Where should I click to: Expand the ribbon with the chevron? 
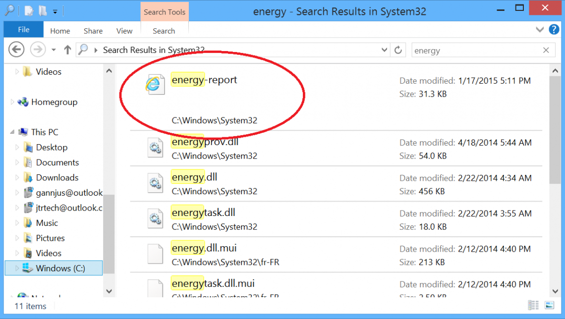(540, 30)
